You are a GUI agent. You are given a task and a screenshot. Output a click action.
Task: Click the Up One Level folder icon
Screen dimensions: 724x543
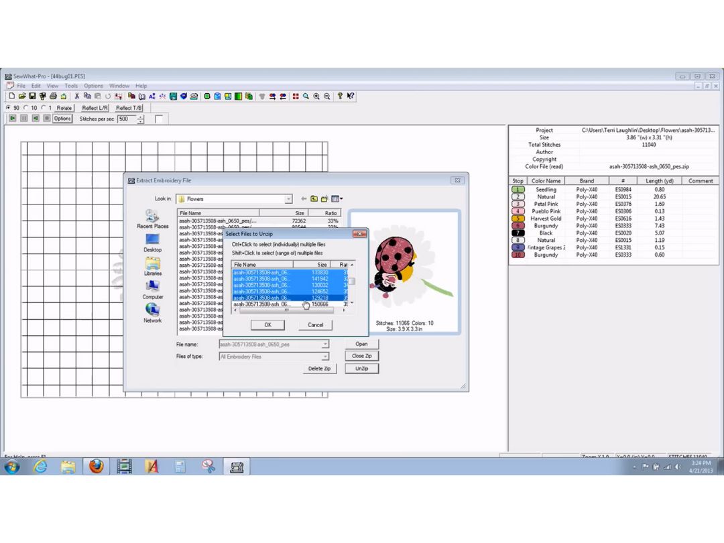point(314,199)
